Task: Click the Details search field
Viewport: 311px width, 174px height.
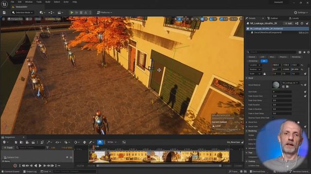Action: click(x=271, y=52)
